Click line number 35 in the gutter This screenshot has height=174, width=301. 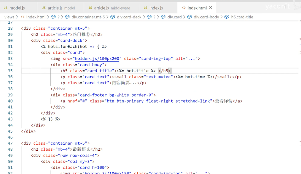pyautogui.click(x=10, y=71)
